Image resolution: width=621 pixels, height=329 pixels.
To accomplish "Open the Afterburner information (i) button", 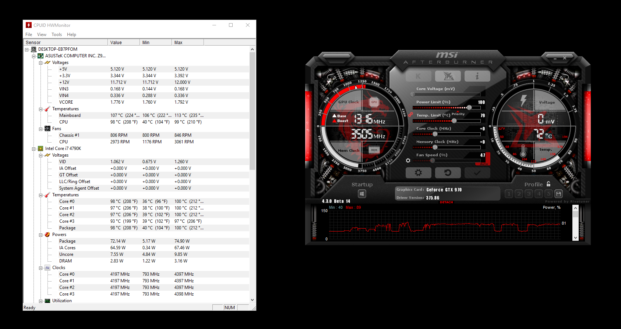I will [477, 76].
